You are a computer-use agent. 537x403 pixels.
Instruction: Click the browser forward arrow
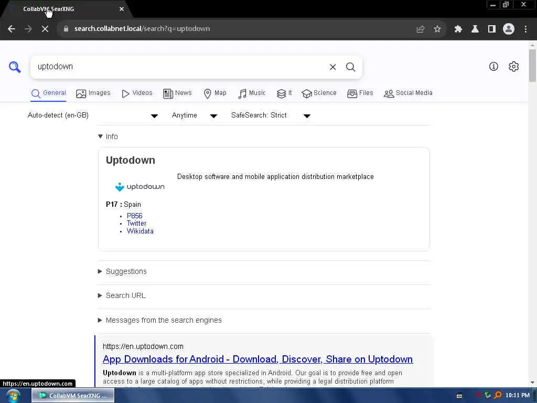pyautogui.click(x=28, y=29)
